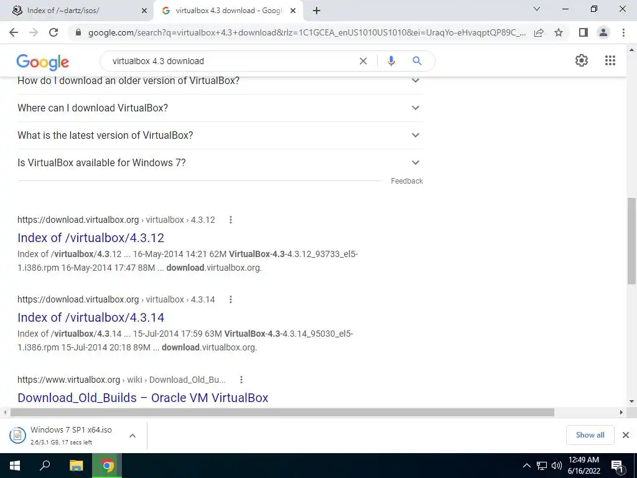This screenshot has width=637, height=478.
Task: Open volume control in tray
Action: point(557,466)
